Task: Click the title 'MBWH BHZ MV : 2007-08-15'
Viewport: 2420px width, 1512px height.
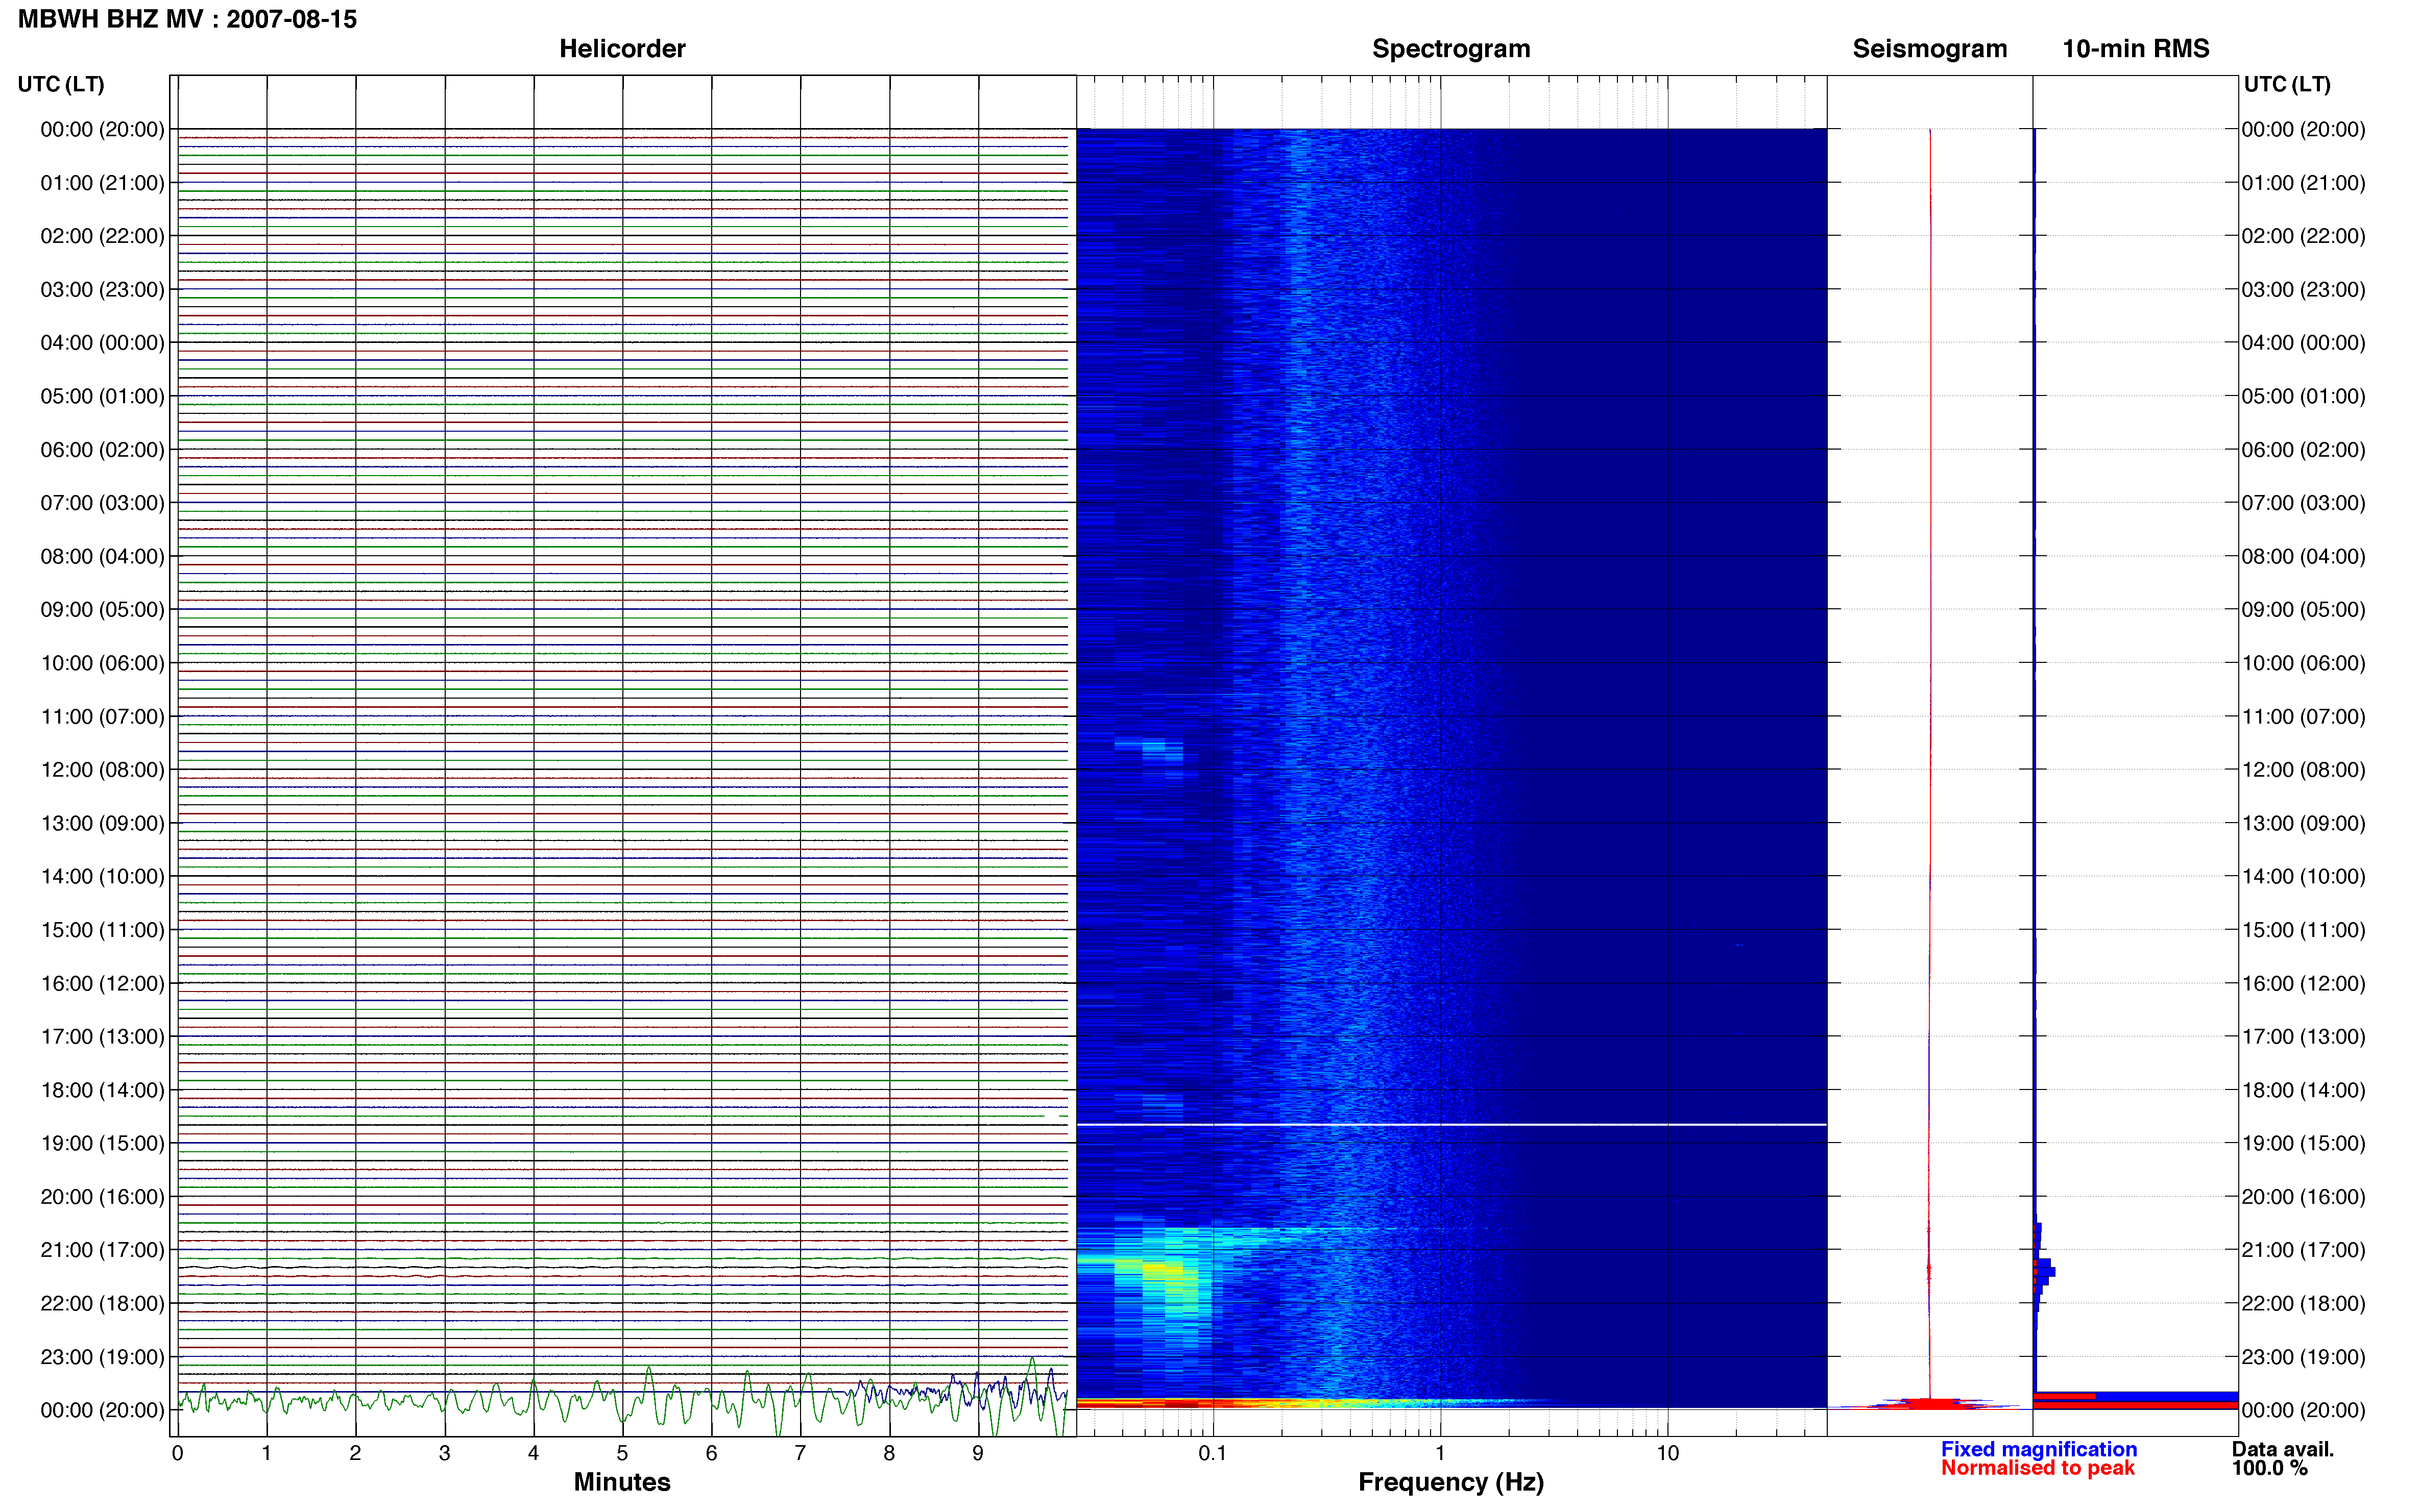Action: click(187, 19)
